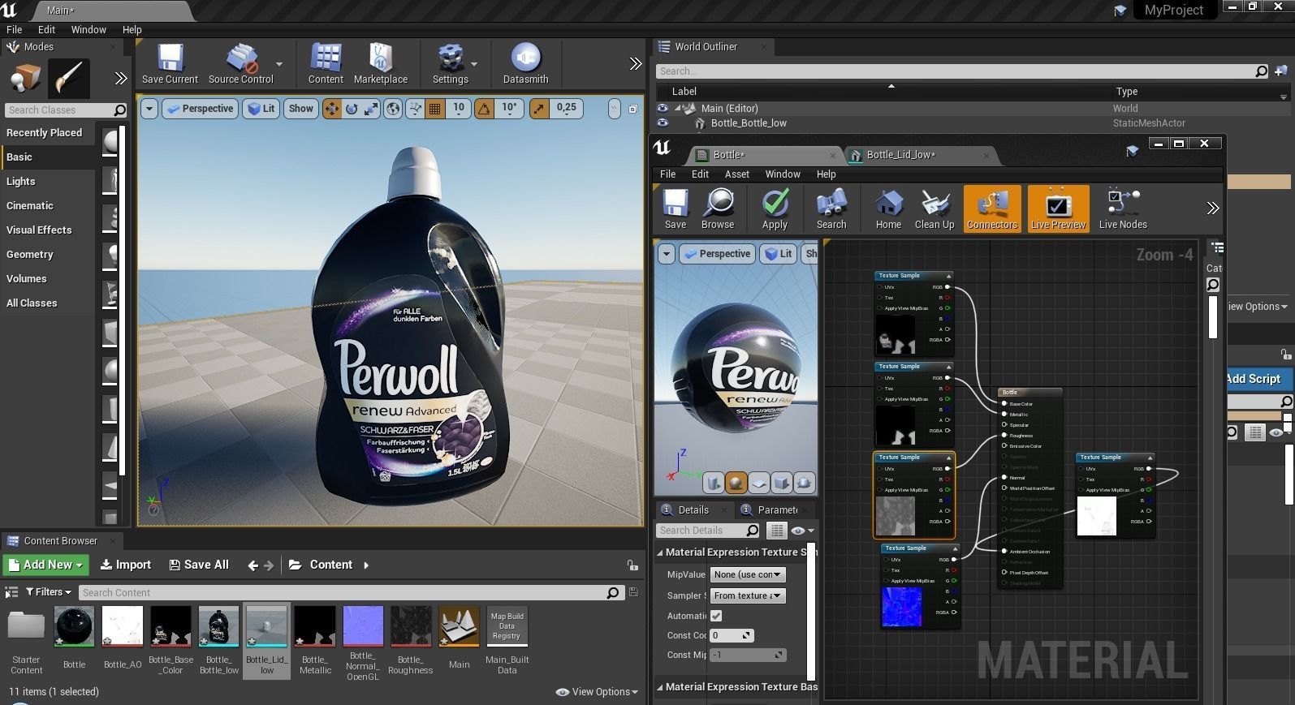This screenshot has width=1295, height=705.
Task: Toggle Live Preview in material editor
Action: pyautogui.click(x=1058, y=209)
